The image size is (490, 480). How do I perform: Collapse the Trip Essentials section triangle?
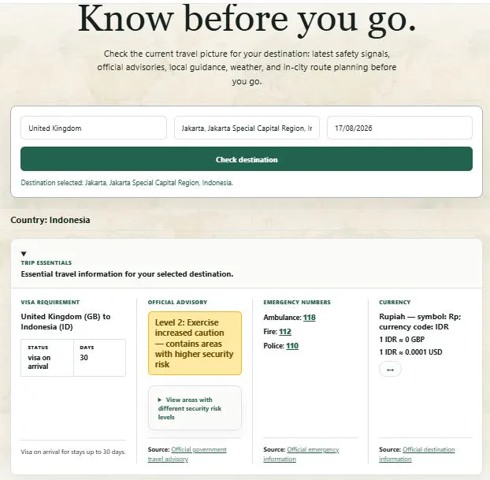(x=24, y=254)
